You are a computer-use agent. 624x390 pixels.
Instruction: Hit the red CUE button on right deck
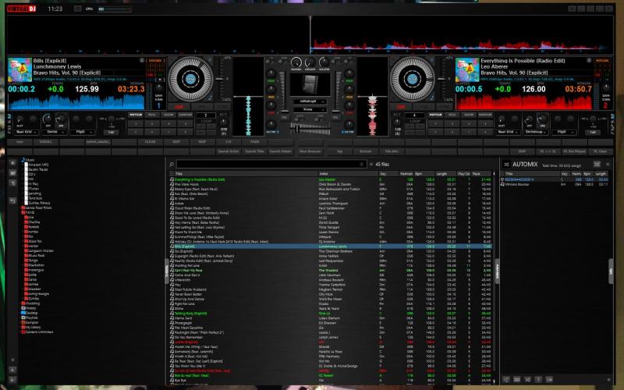pos(401,107)
